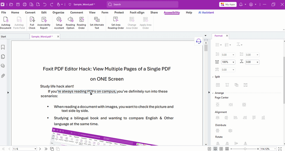Collapse the right Format panel arrow

tap(209, 92)
